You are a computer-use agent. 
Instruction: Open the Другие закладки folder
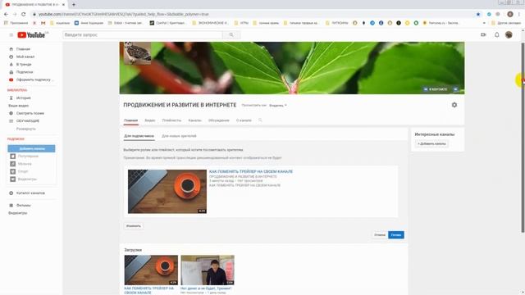[506, 23]
